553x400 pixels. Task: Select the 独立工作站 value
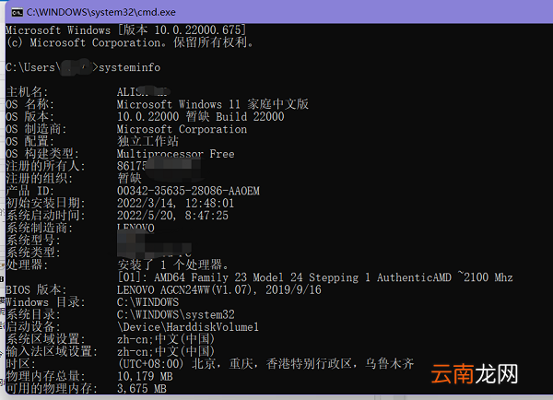147,141
